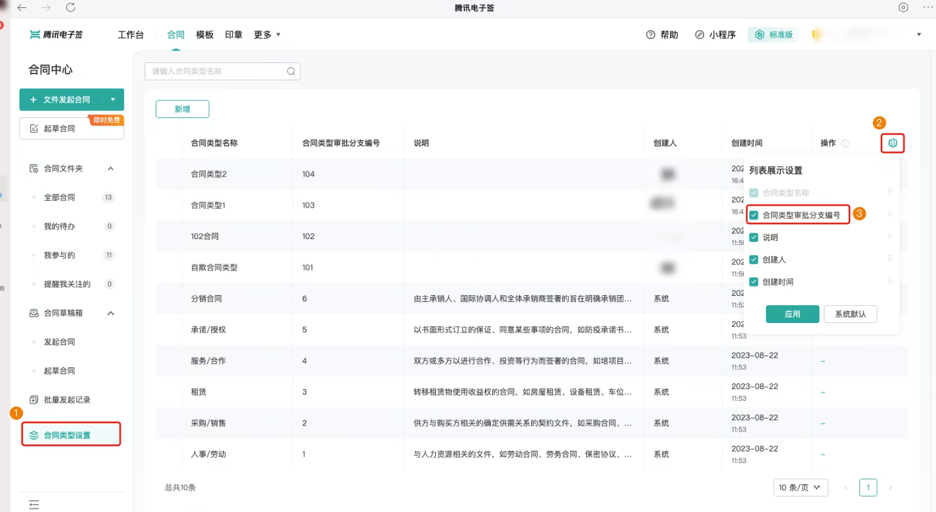Click the info icon next to 操作

pos(845,143)
